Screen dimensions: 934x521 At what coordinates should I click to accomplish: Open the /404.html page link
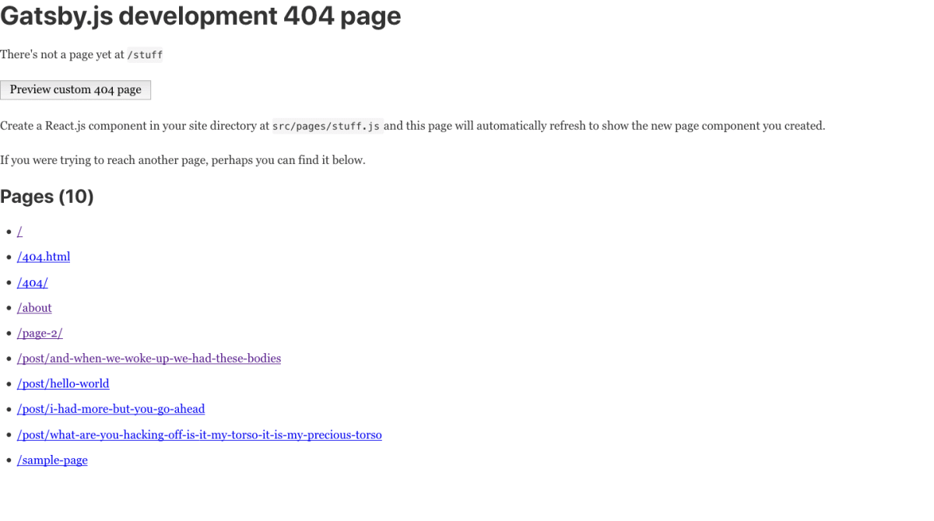pyautogui.click(x=44, y=257)
